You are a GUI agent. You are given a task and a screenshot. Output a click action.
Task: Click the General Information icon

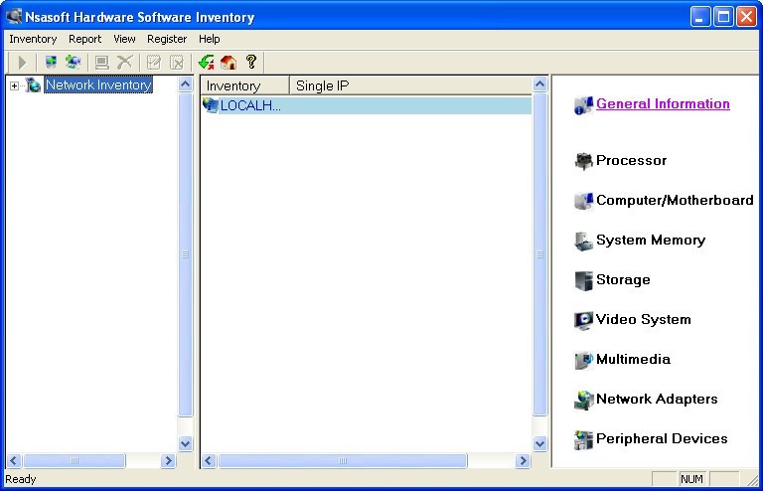[583, 105]
